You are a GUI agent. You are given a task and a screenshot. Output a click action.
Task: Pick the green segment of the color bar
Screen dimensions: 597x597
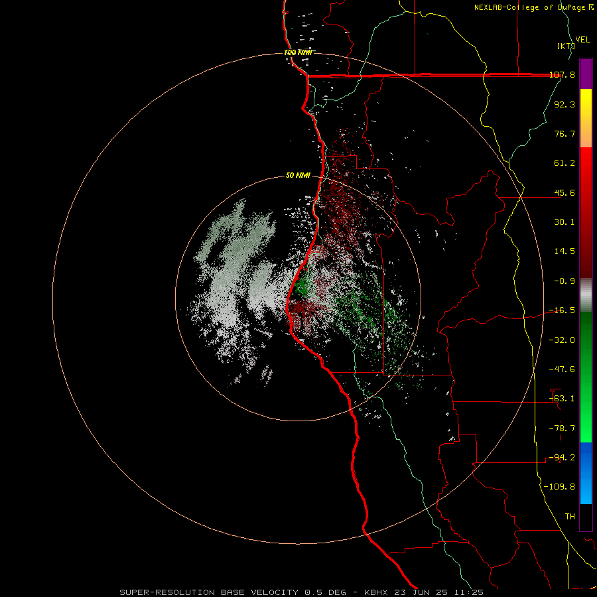(586, 377)
